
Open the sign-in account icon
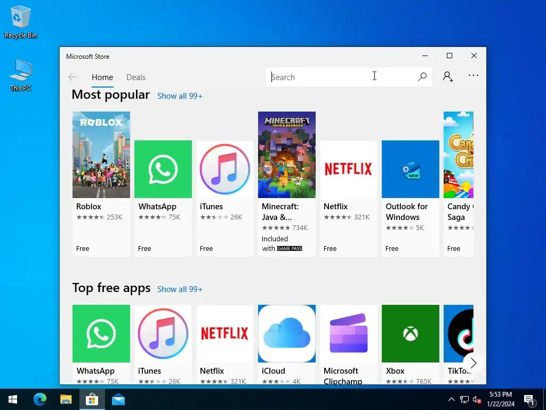coord(448,77)
